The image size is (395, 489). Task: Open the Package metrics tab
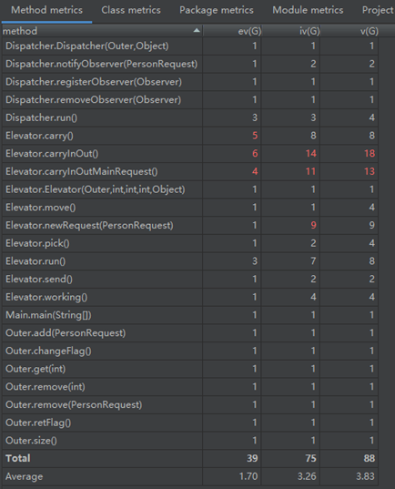(217, 10)
